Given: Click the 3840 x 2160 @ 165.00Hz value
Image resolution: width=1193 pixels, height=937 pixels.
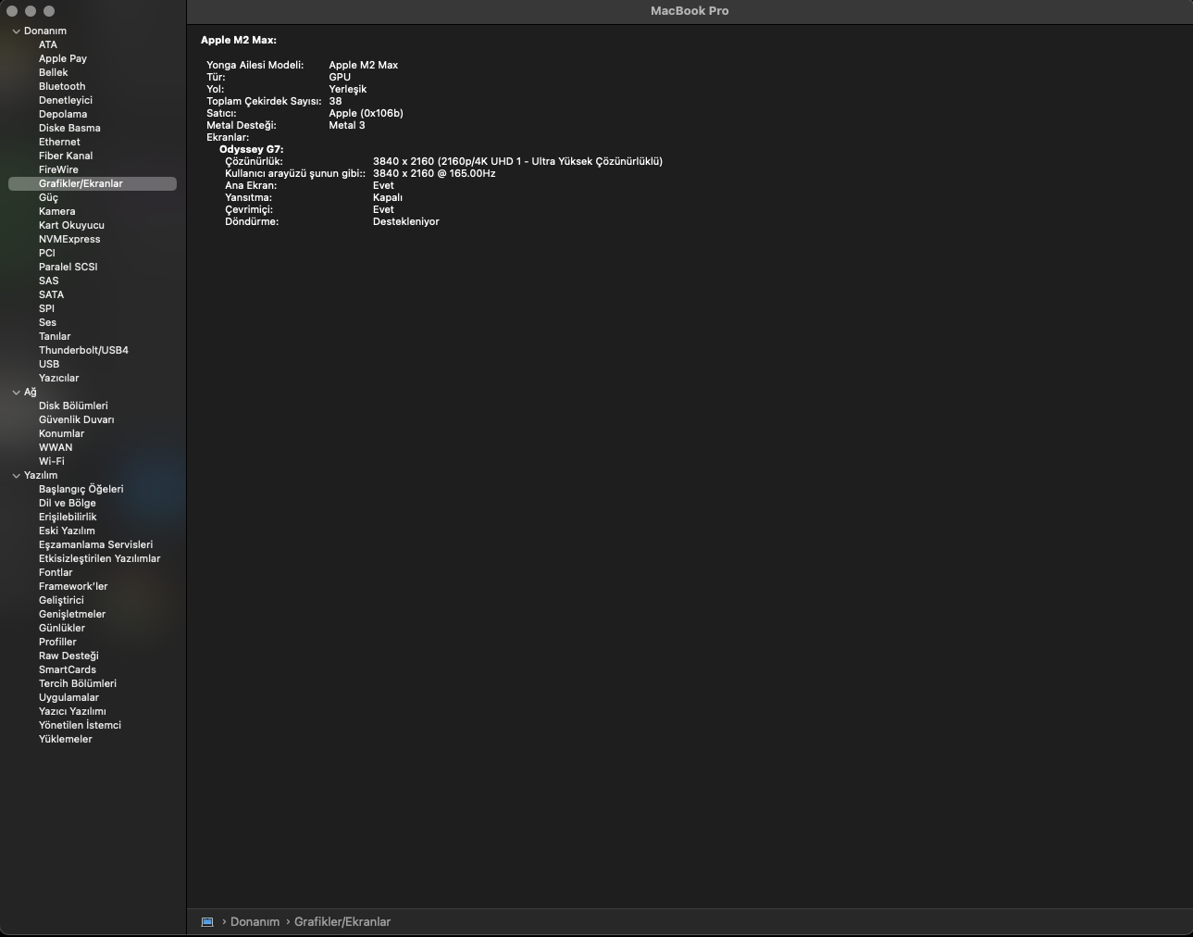Looking at the screenshot, I should click(x=434, y=173).
